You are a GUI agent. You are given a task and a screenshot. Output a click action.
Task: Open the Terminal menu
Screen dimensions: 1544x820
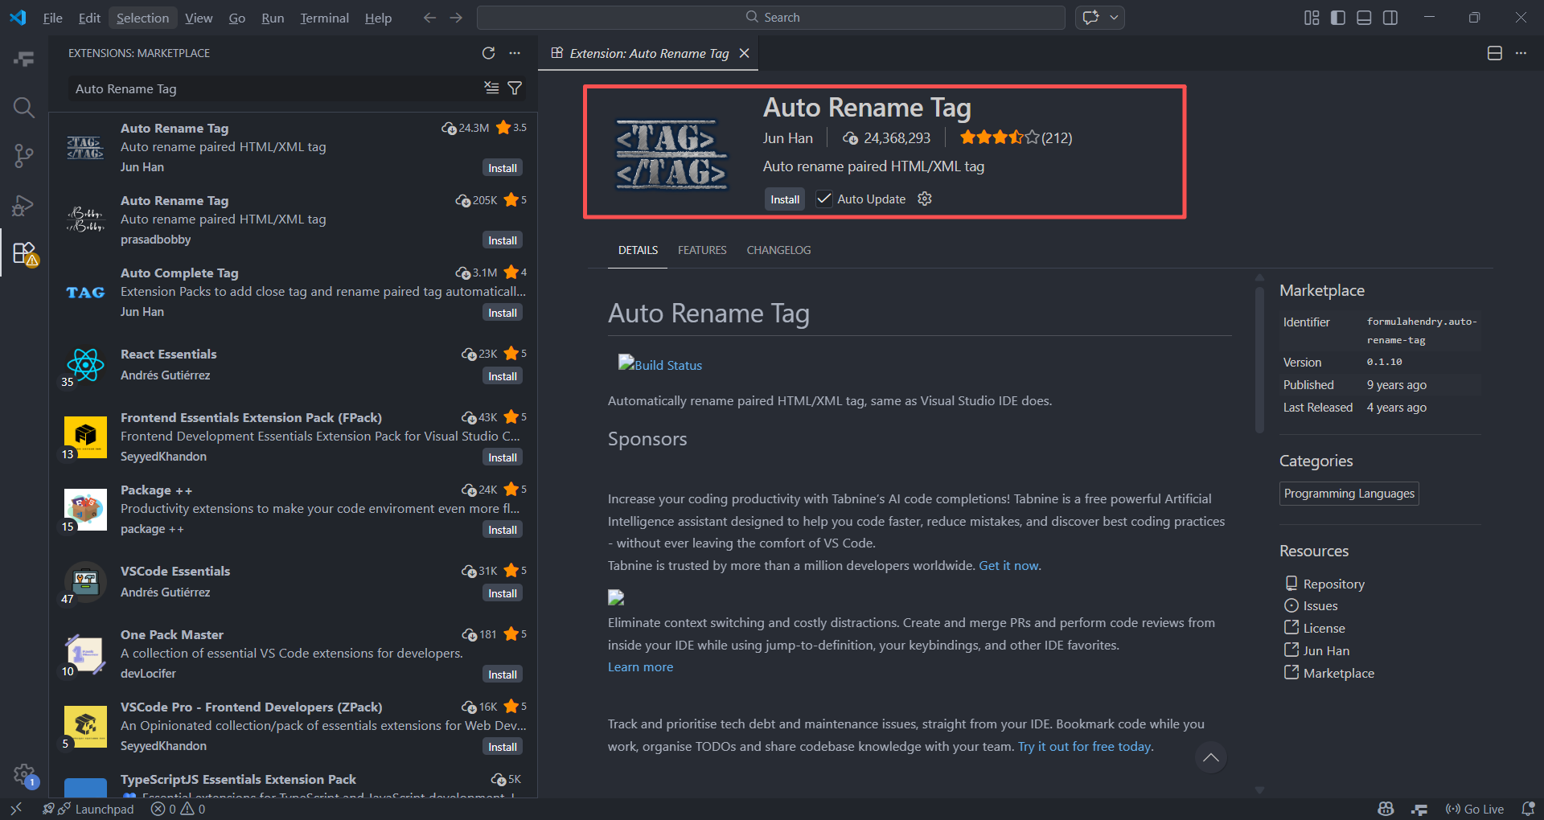point(324,18)
